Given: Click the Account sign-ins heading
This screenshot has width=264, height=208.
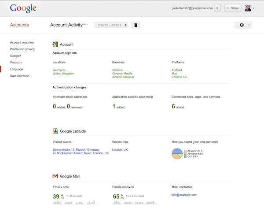Looking at the screenshot, I should click(x=65, y=53).
